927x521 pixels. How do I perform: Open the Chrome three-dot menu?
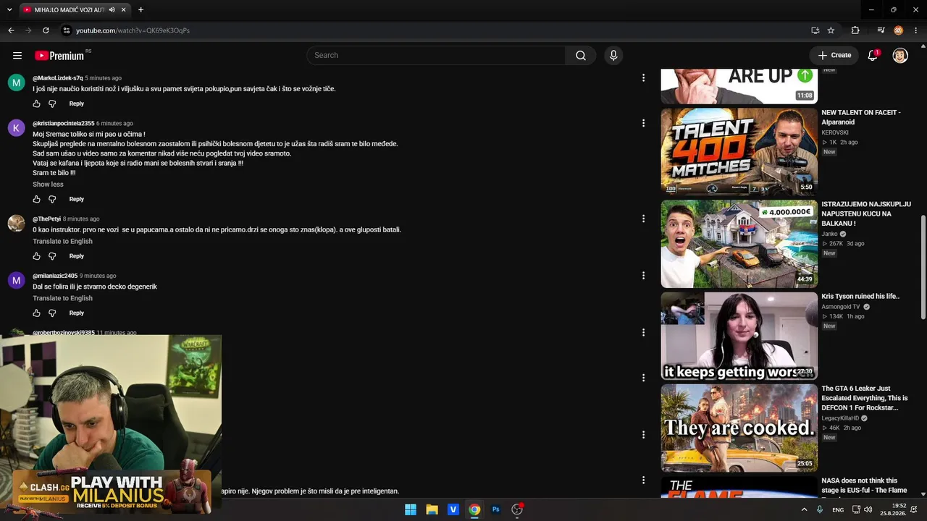tap(915, 30)
